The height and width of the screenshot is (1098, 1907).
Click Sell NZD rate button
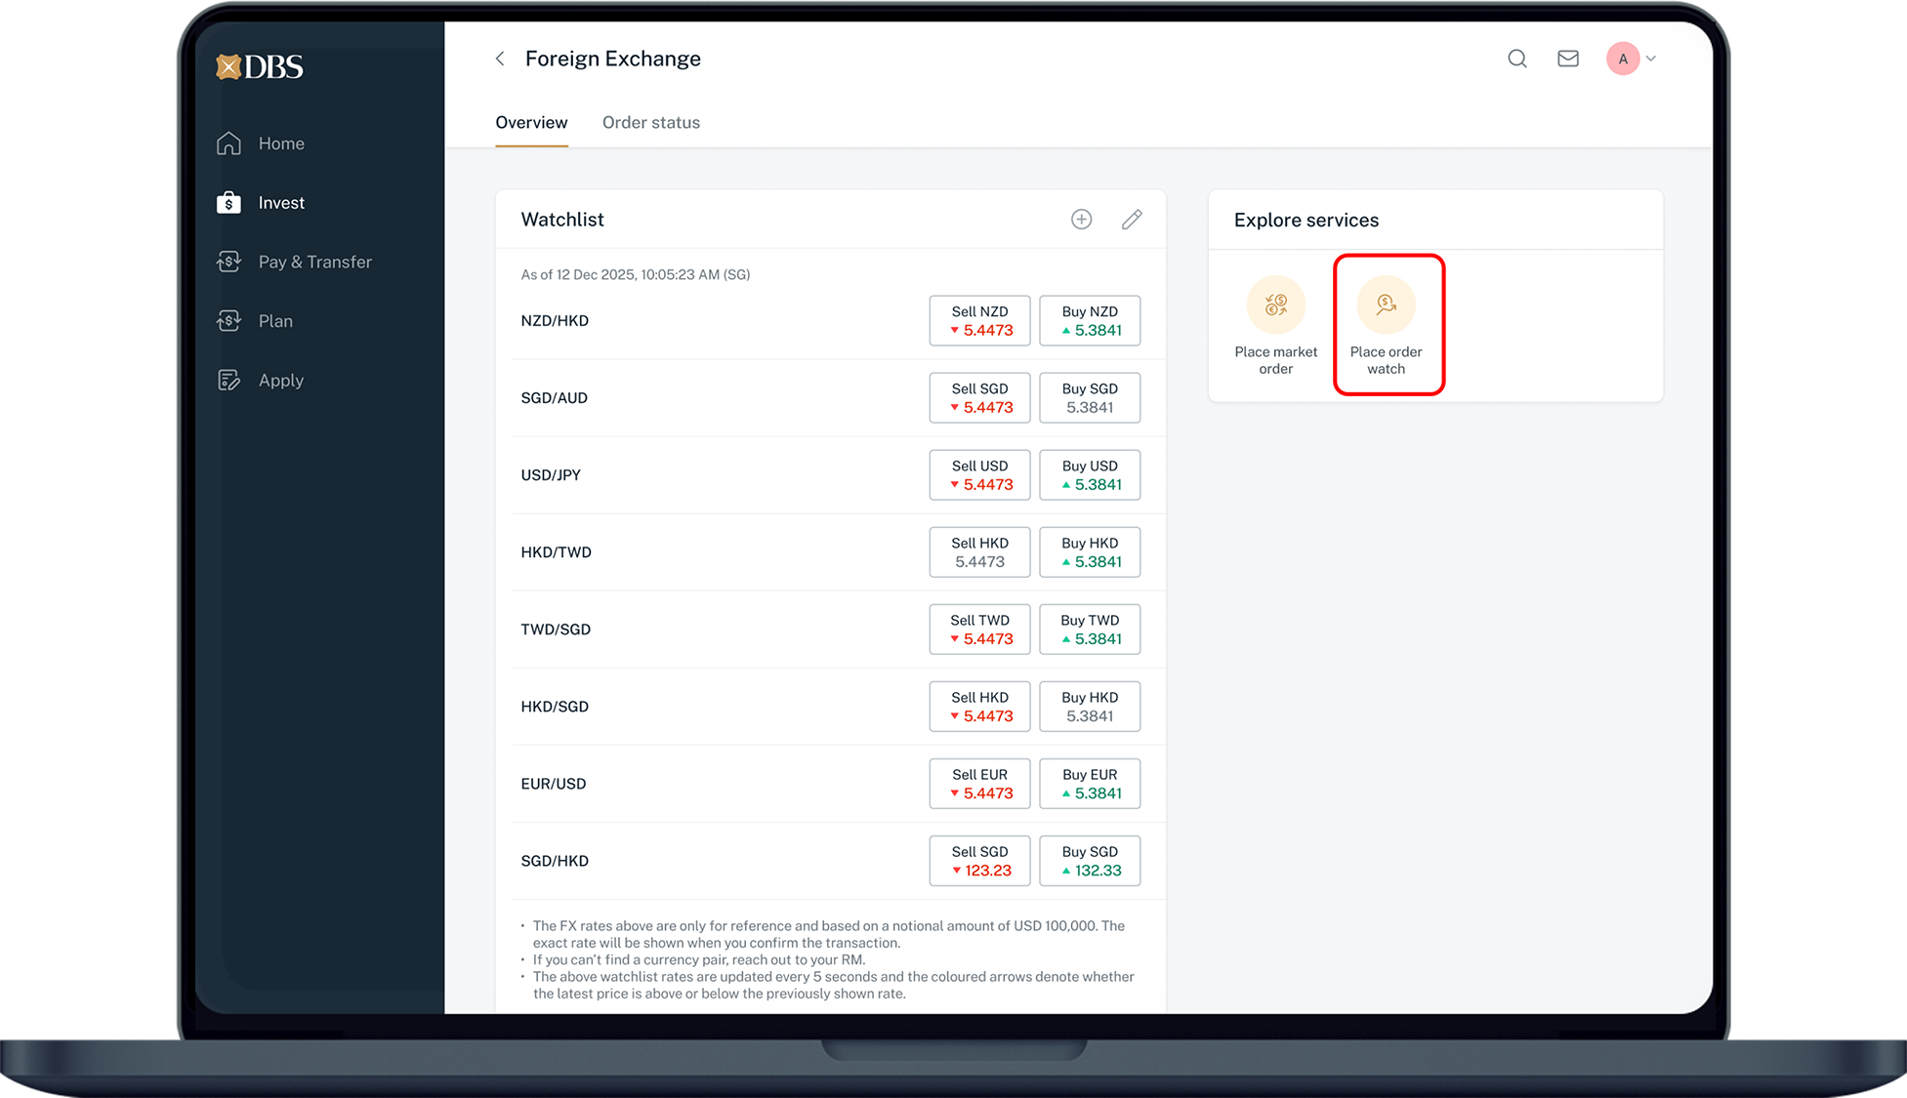pos(979,320)
